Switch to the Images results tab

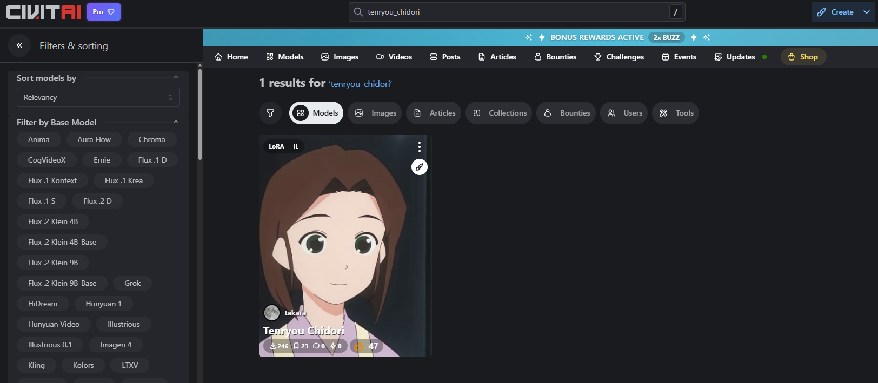click(375, 113)
